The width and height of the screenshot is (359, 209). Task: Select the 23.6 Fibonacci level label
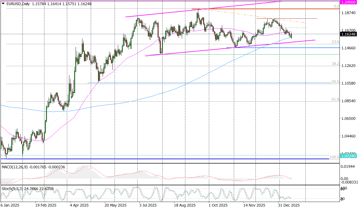click(x=335, y=42)
